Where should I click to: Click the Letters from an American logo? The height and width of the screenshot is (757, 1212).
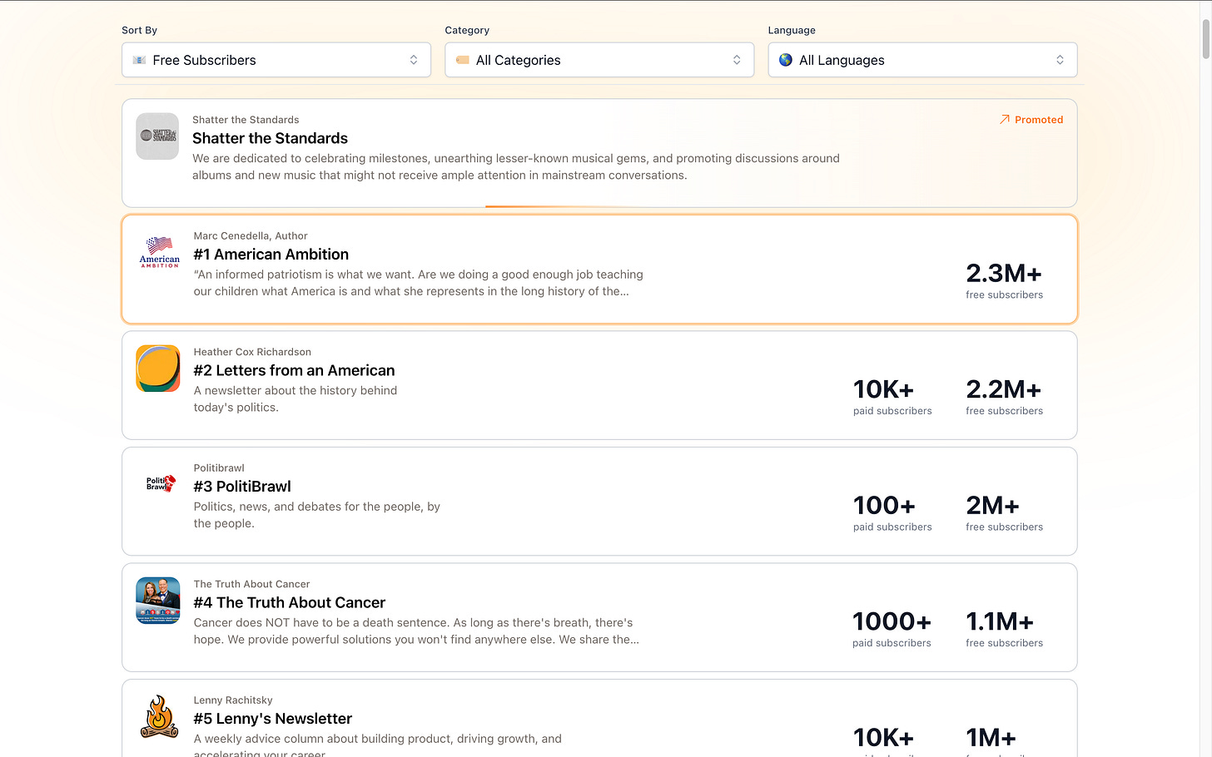click(x=158, y=369)
